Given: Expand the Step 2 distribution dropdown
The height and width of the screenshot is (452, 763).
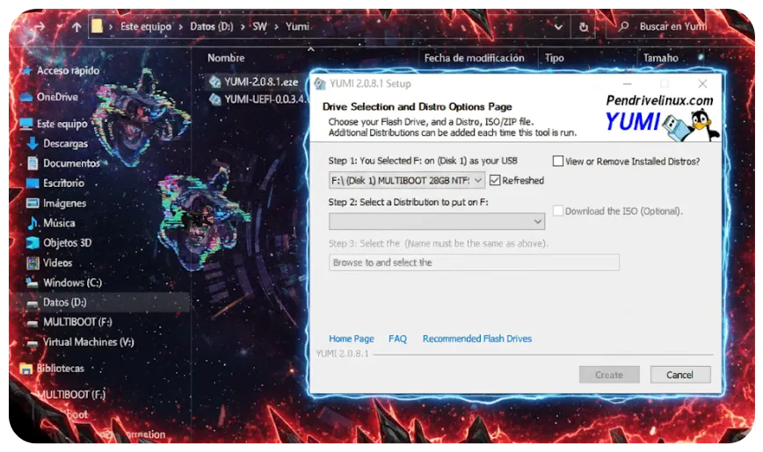Looking at the screenshot, I should click(537, 222).
